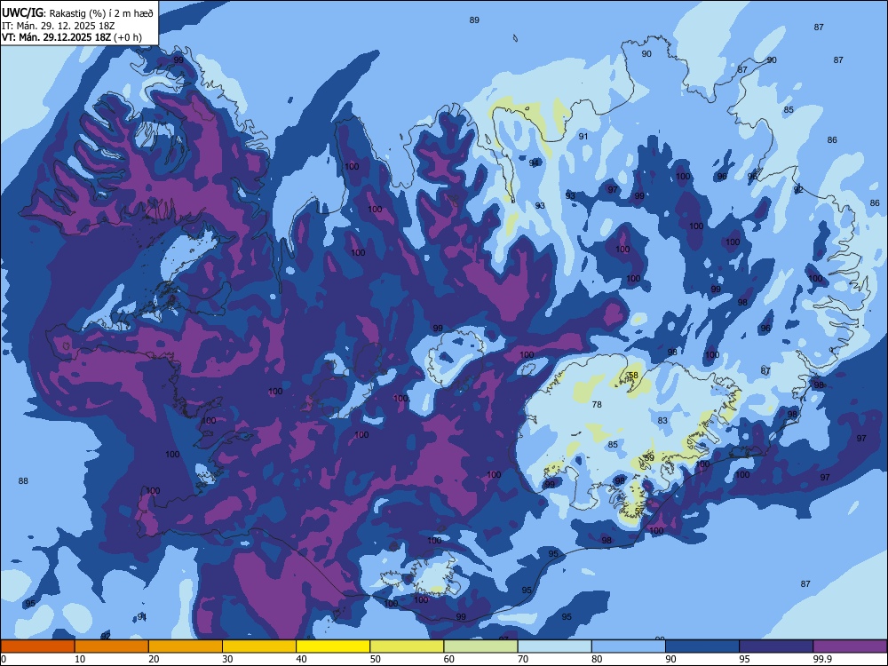
Task: Click the humidity value 89 on the map
Action: [x=474, y=20]
